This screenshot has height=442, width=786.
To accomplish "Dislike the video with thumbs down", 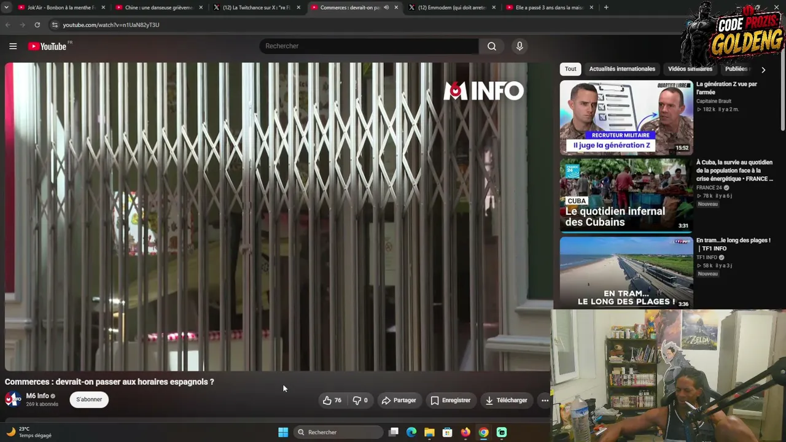I will (x=360, y=400).
